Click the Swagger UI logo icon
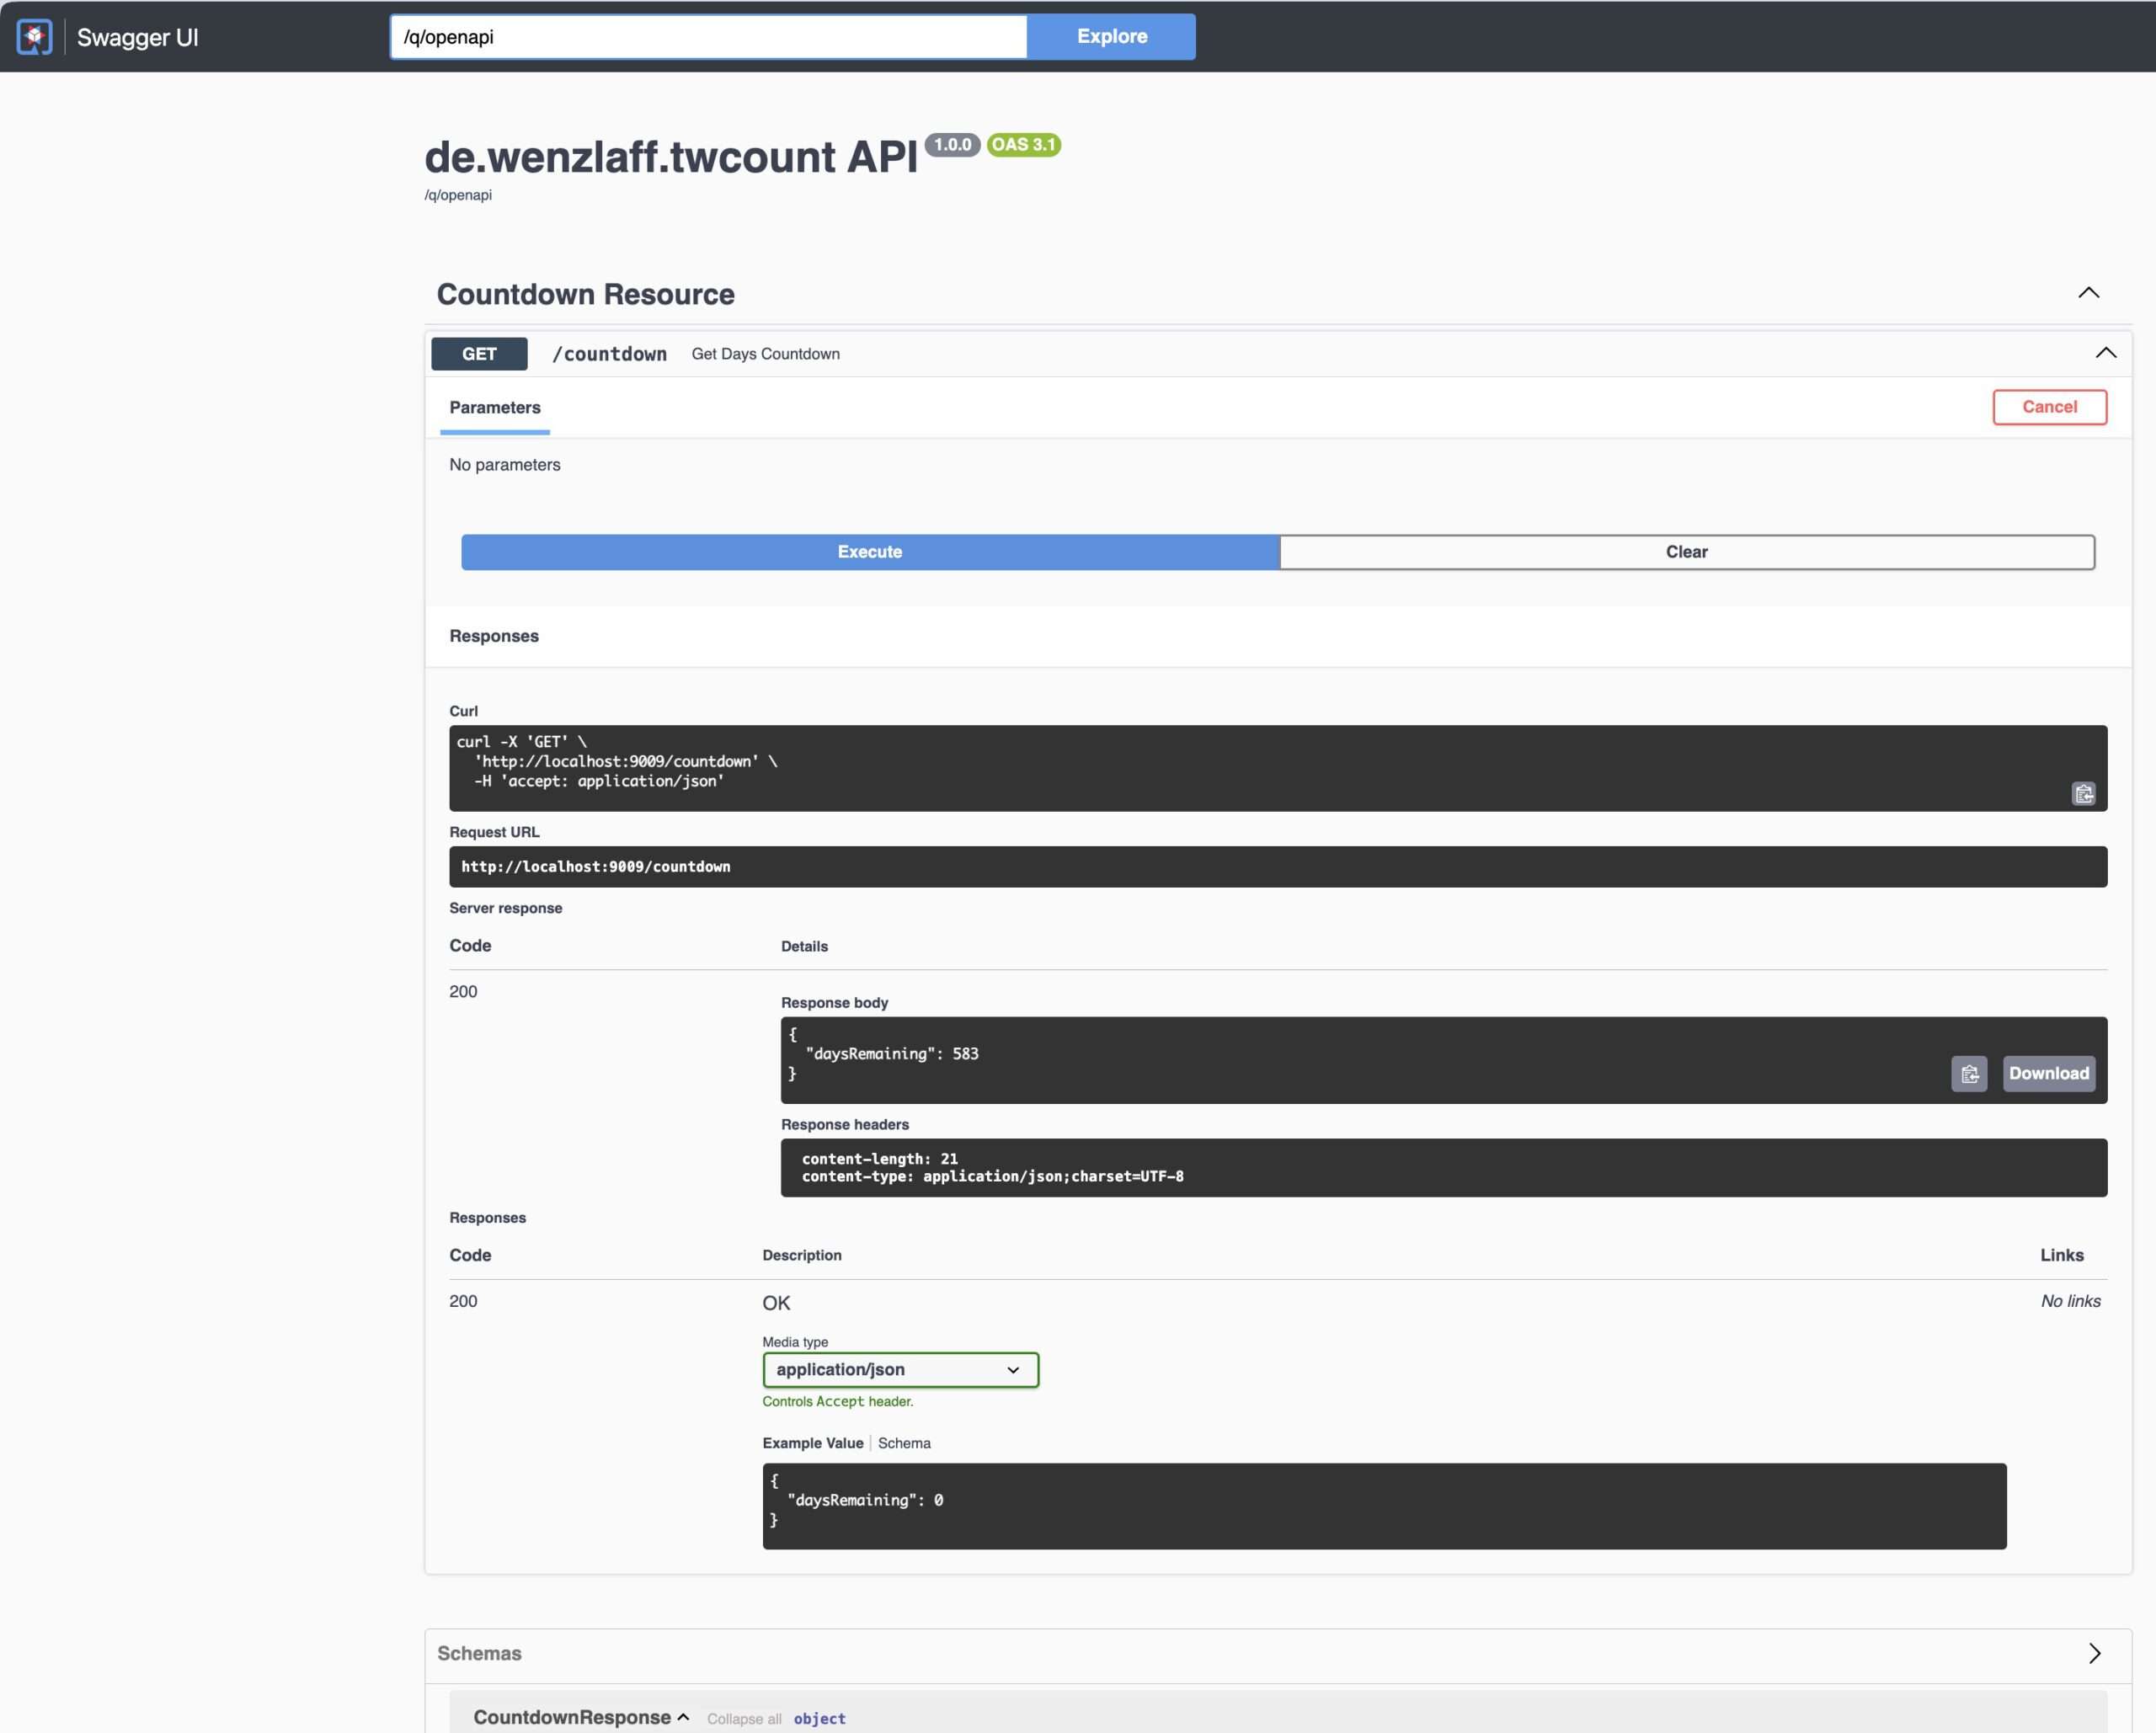Image resolution: width=2156 pixels, height=1733 pixels. tap(34, 37)
